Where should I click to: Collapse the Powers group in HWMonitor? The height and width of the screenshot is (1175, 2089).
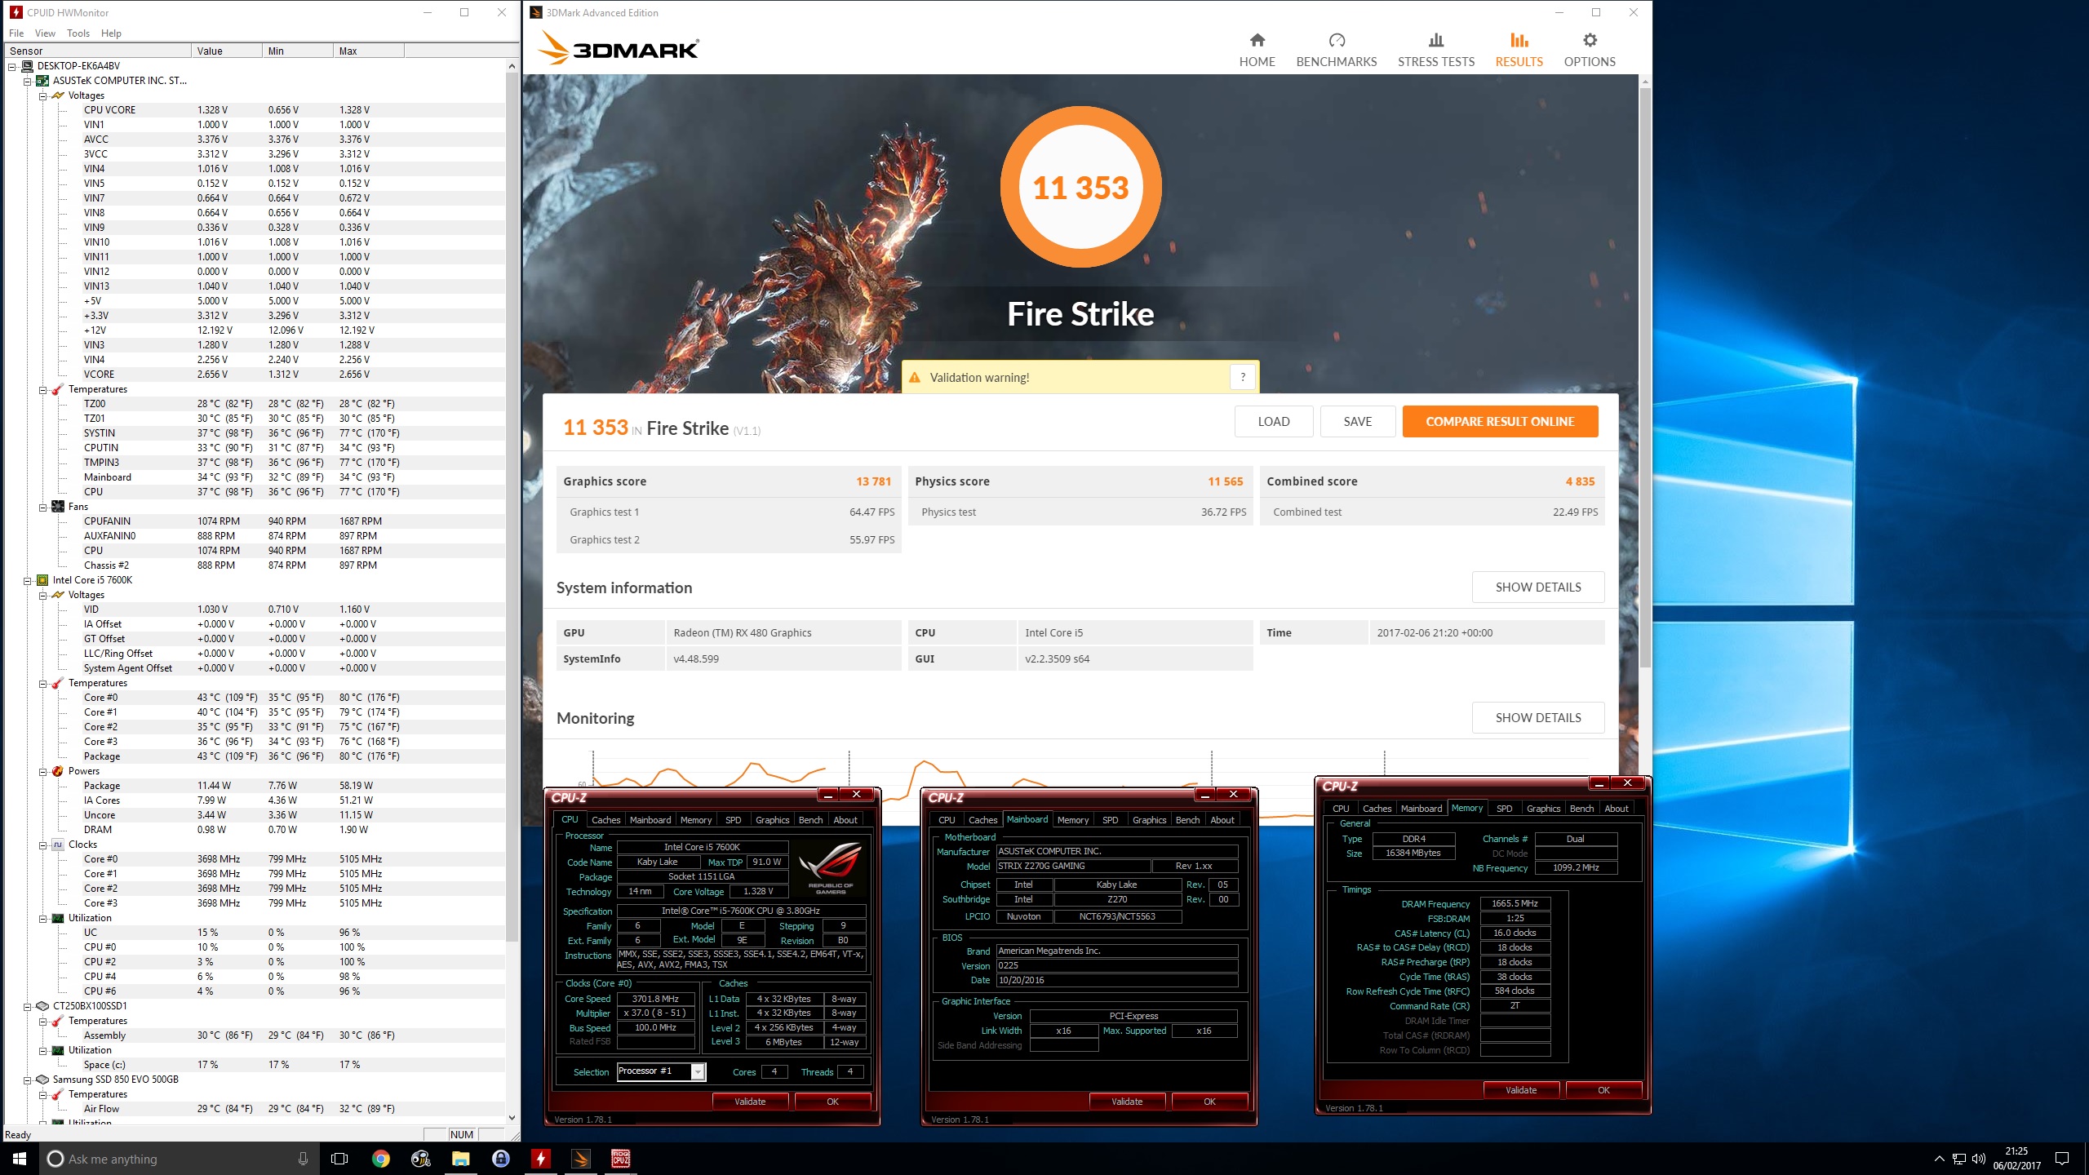[x=42, y=771]
